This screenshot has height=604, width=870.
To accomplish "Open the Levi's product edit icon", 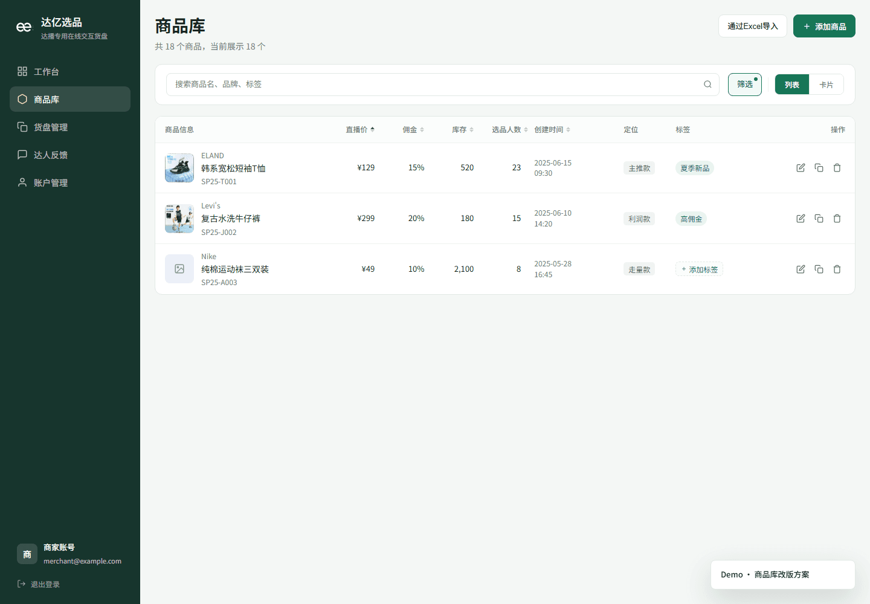I will pyautogui.click(x=801, y=219).
